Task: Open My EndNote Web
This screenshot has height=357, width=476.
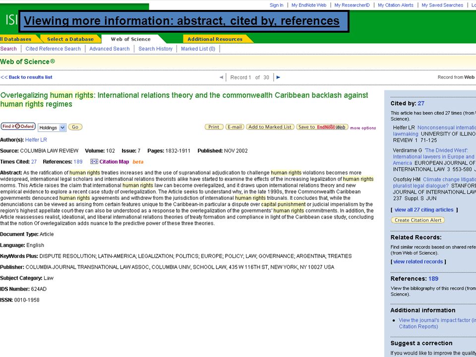Action: [x=309, y=5]
